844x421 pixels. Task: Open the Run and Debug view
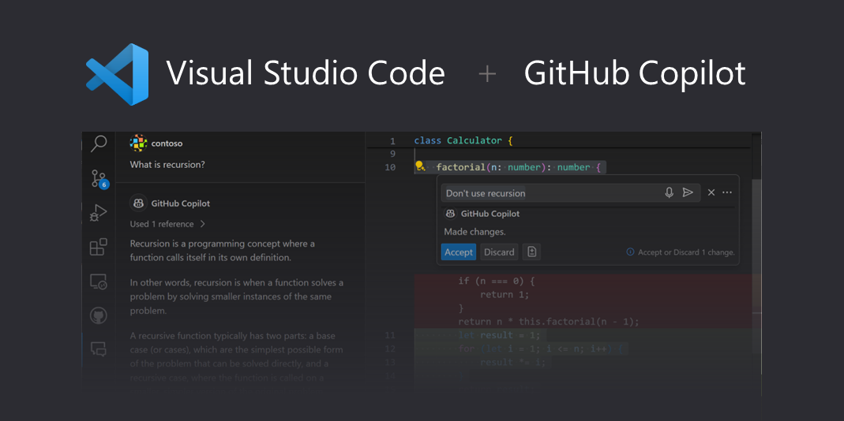coord(99,213)
